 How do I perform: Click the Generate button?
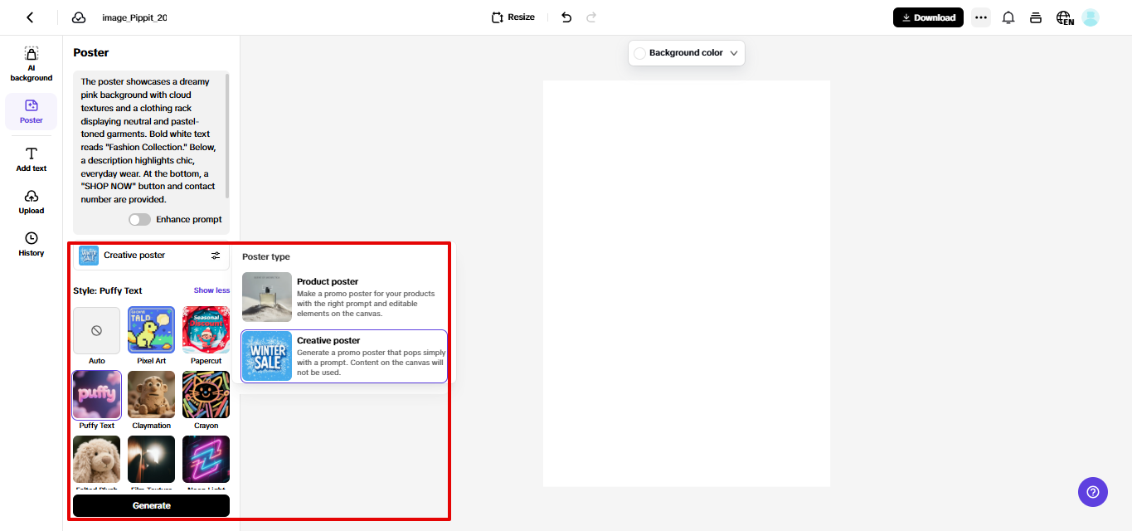[x=151, y=506]
